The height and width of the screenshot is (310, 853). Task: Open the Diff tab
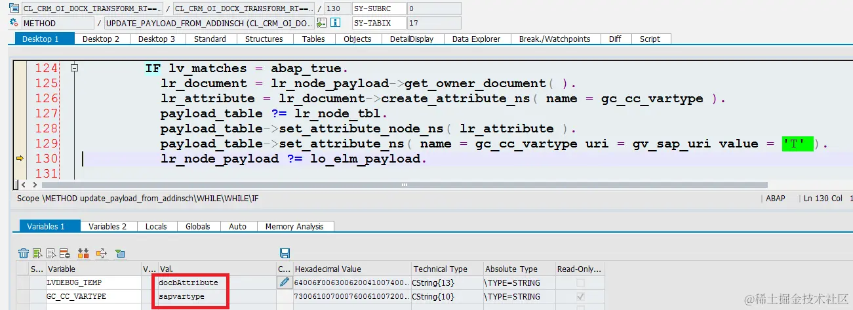click(615, 39)
